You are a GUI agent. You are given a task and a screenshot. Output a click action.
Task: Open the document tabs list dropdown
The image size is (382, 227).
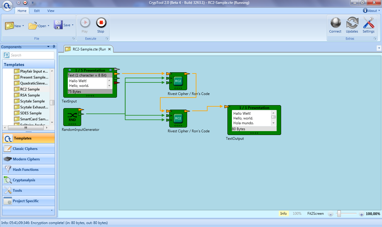pos(379,48)
